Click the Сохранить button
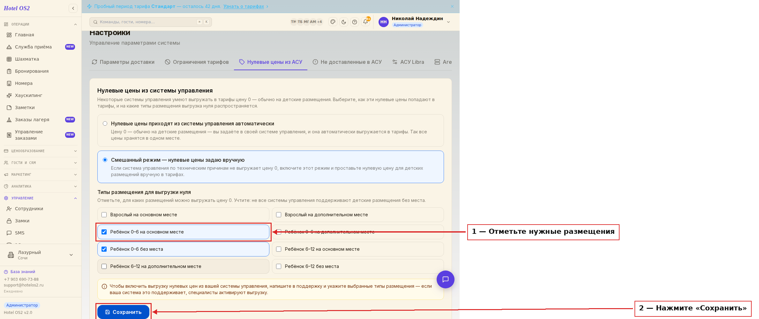 123,312
